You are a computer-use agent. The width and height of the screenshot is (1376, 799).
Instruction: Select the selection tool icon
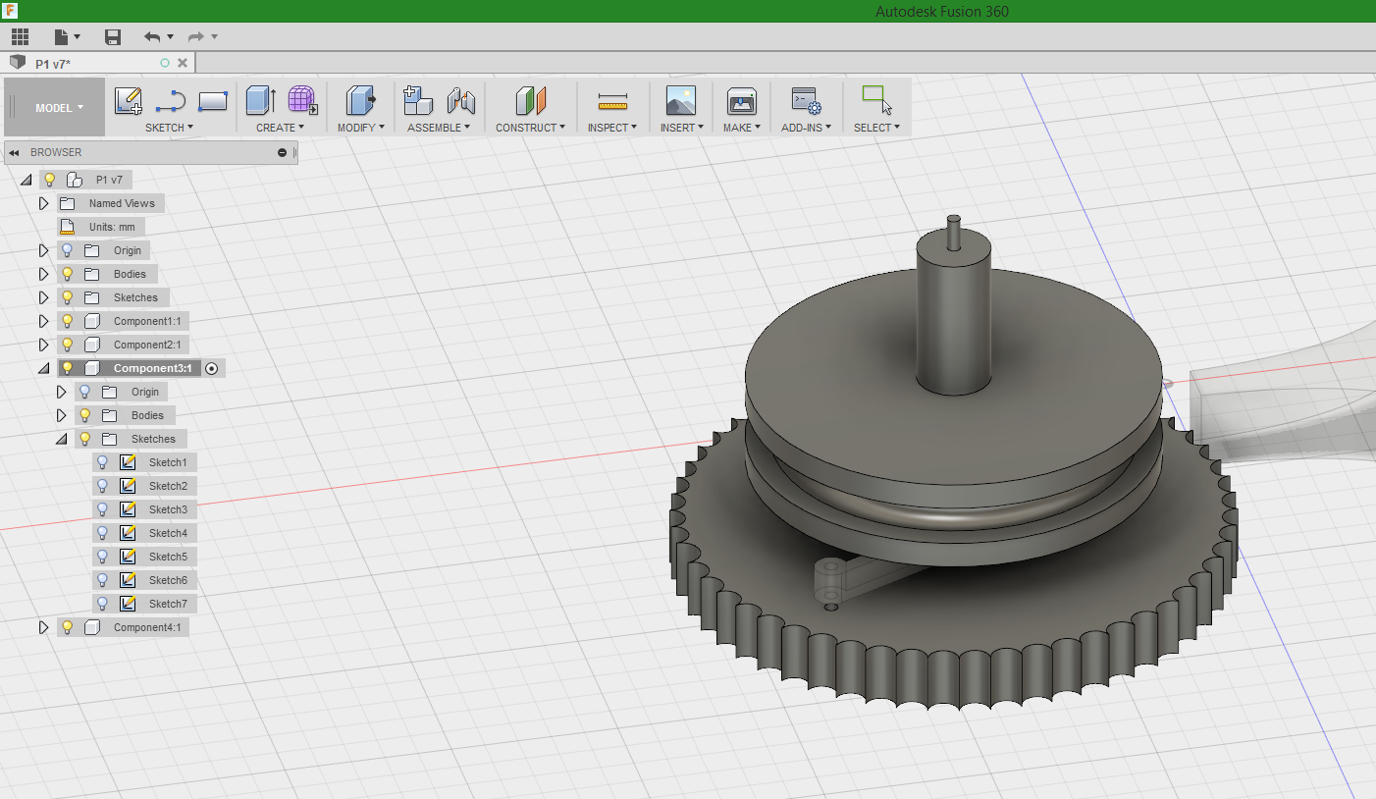pyautogui.click(x=876, y=100)
